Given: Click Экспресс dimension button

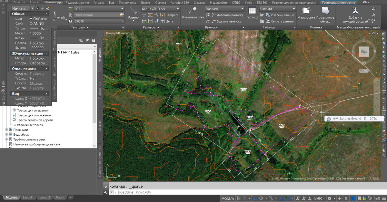Looking at the screenshot, I should (x=169, y=15).
